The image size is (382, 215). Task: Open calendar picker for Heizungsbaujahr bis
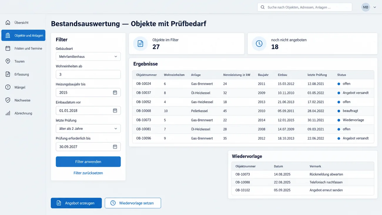(x=115, y=93)
